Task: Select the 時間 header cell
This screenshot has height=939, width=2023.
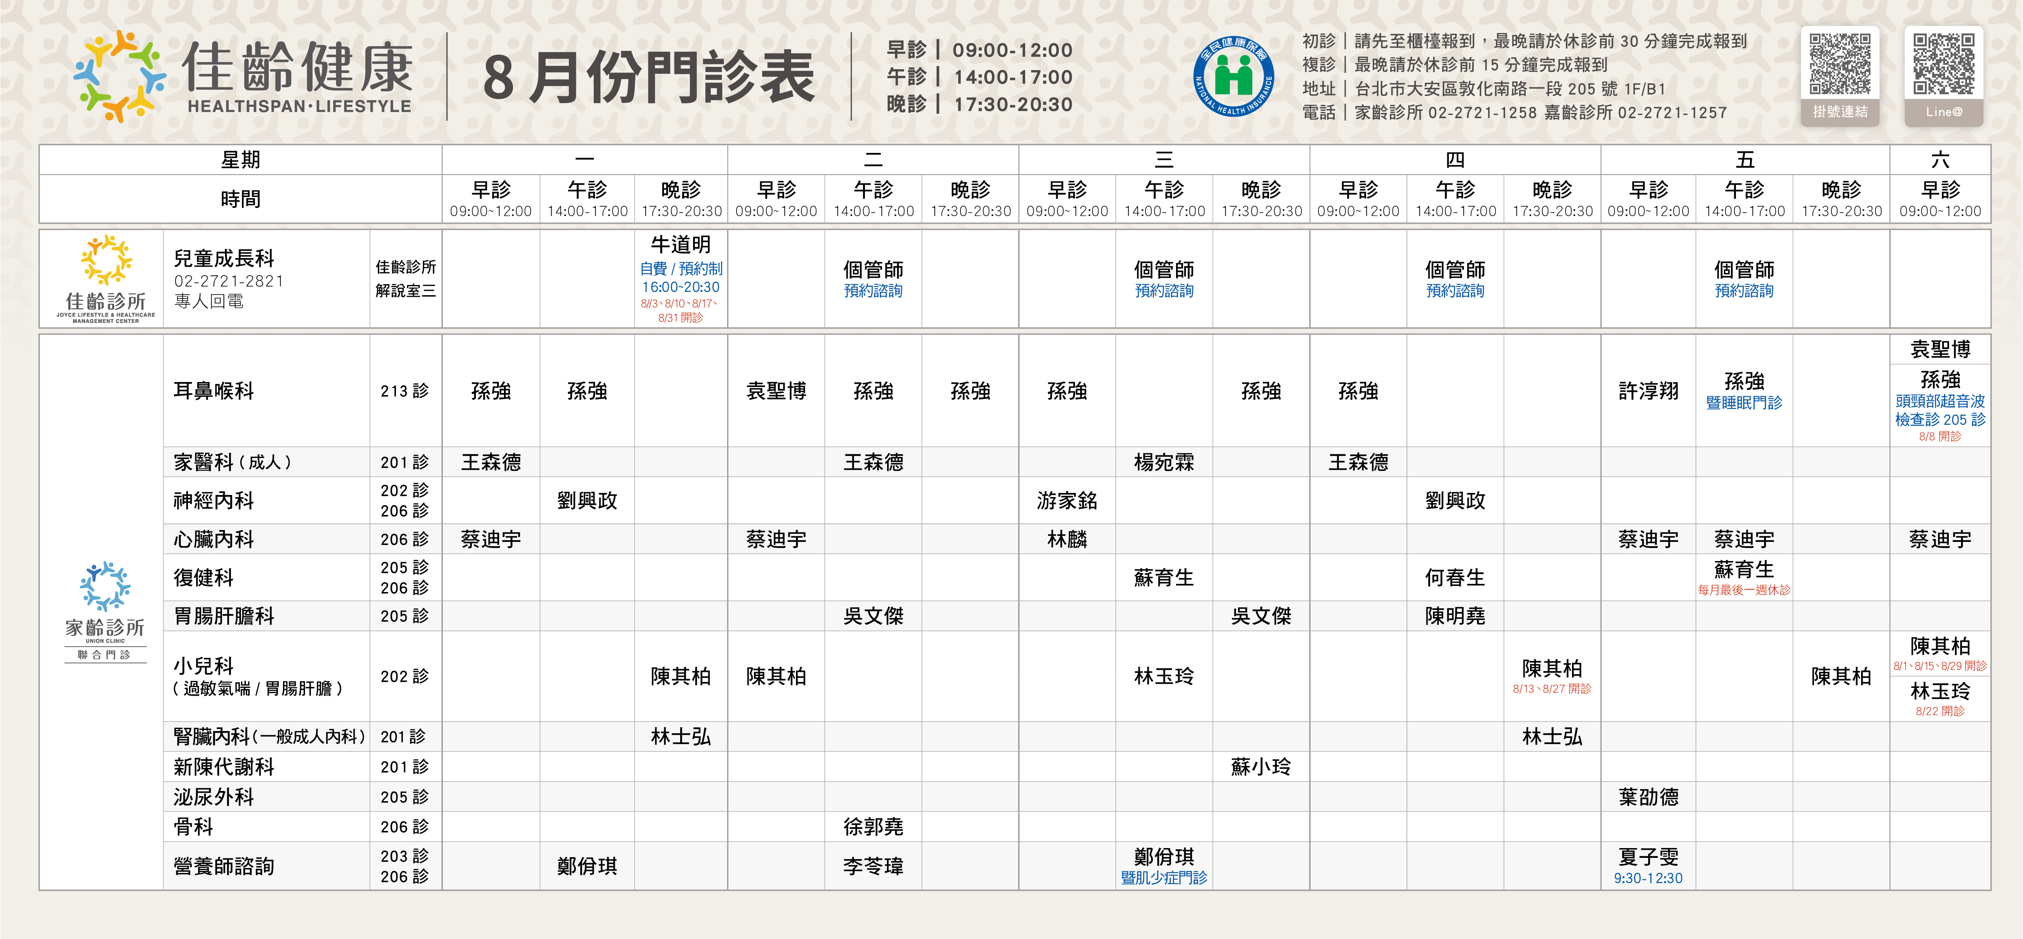Action: click(240, 199)
